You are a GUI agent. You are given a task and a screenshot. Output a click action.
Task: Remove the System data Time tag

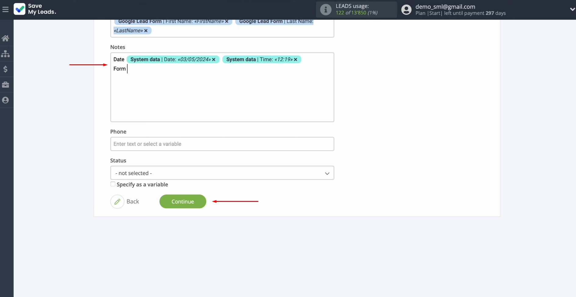[x=295, y=59]
